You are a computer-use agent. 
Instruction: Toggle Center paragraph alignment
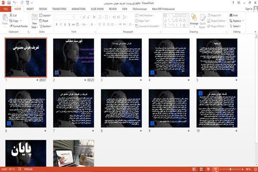coord(104,25)
